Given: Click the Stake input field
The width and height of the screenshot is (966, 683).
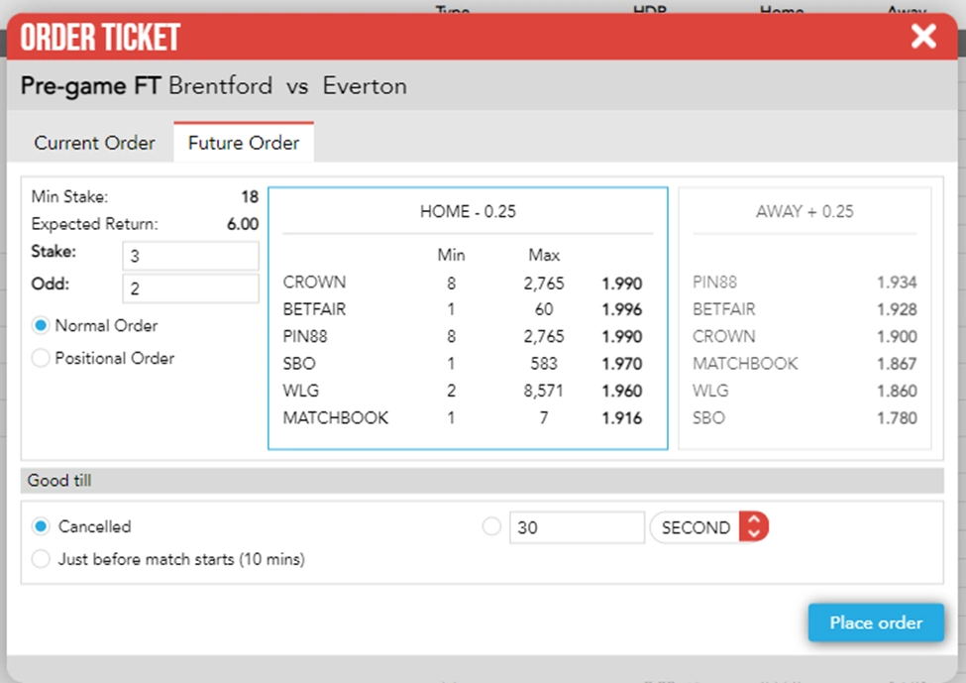Looking at the screenshot, I should click(189, 255).
